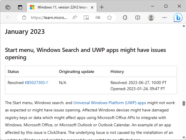Click the vertical scrollbar thumb
Screen dimensions: 186x140
pos(184,104)
